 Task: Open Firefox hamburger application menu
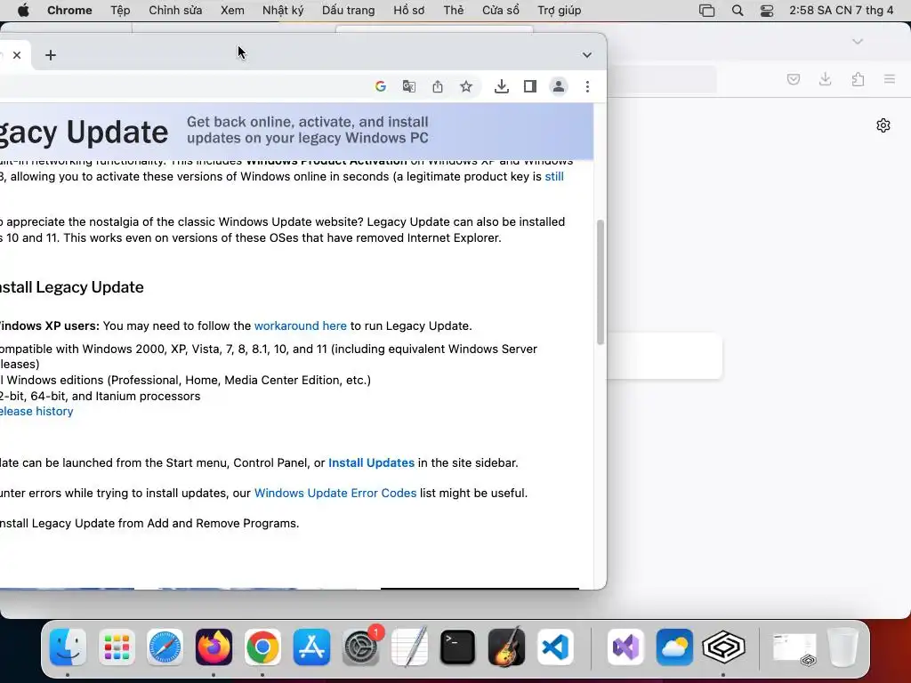(890, 79)
